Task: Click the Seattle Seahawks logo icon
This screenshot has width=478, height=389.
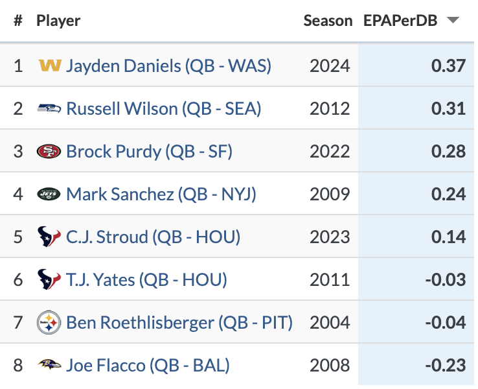Action: (x=50, y=108)
